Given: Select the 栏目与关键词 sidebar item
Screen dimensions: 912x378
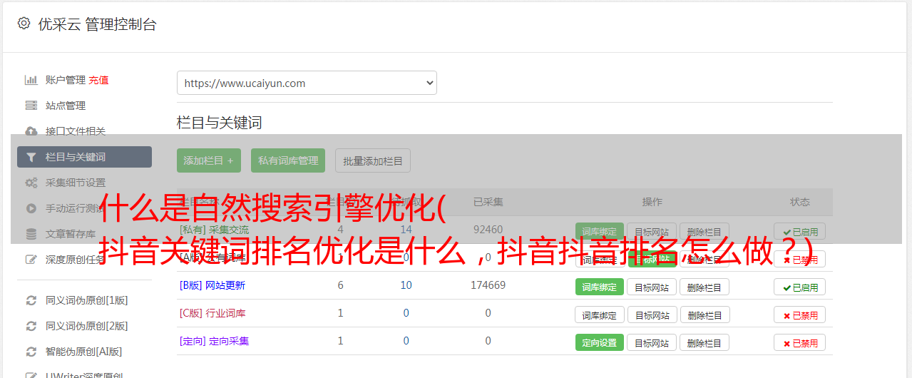Looking at the screenshot, I should coord(84,157).
